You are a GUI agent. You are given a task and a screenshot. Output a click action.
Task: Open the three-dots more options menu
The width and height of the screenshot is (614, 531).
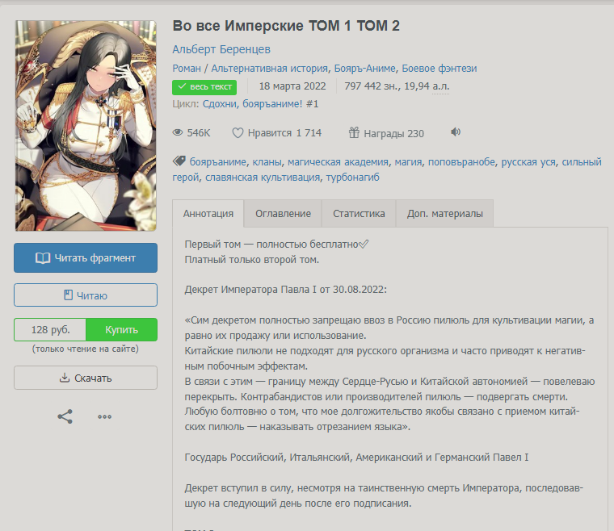pos(104,417)
